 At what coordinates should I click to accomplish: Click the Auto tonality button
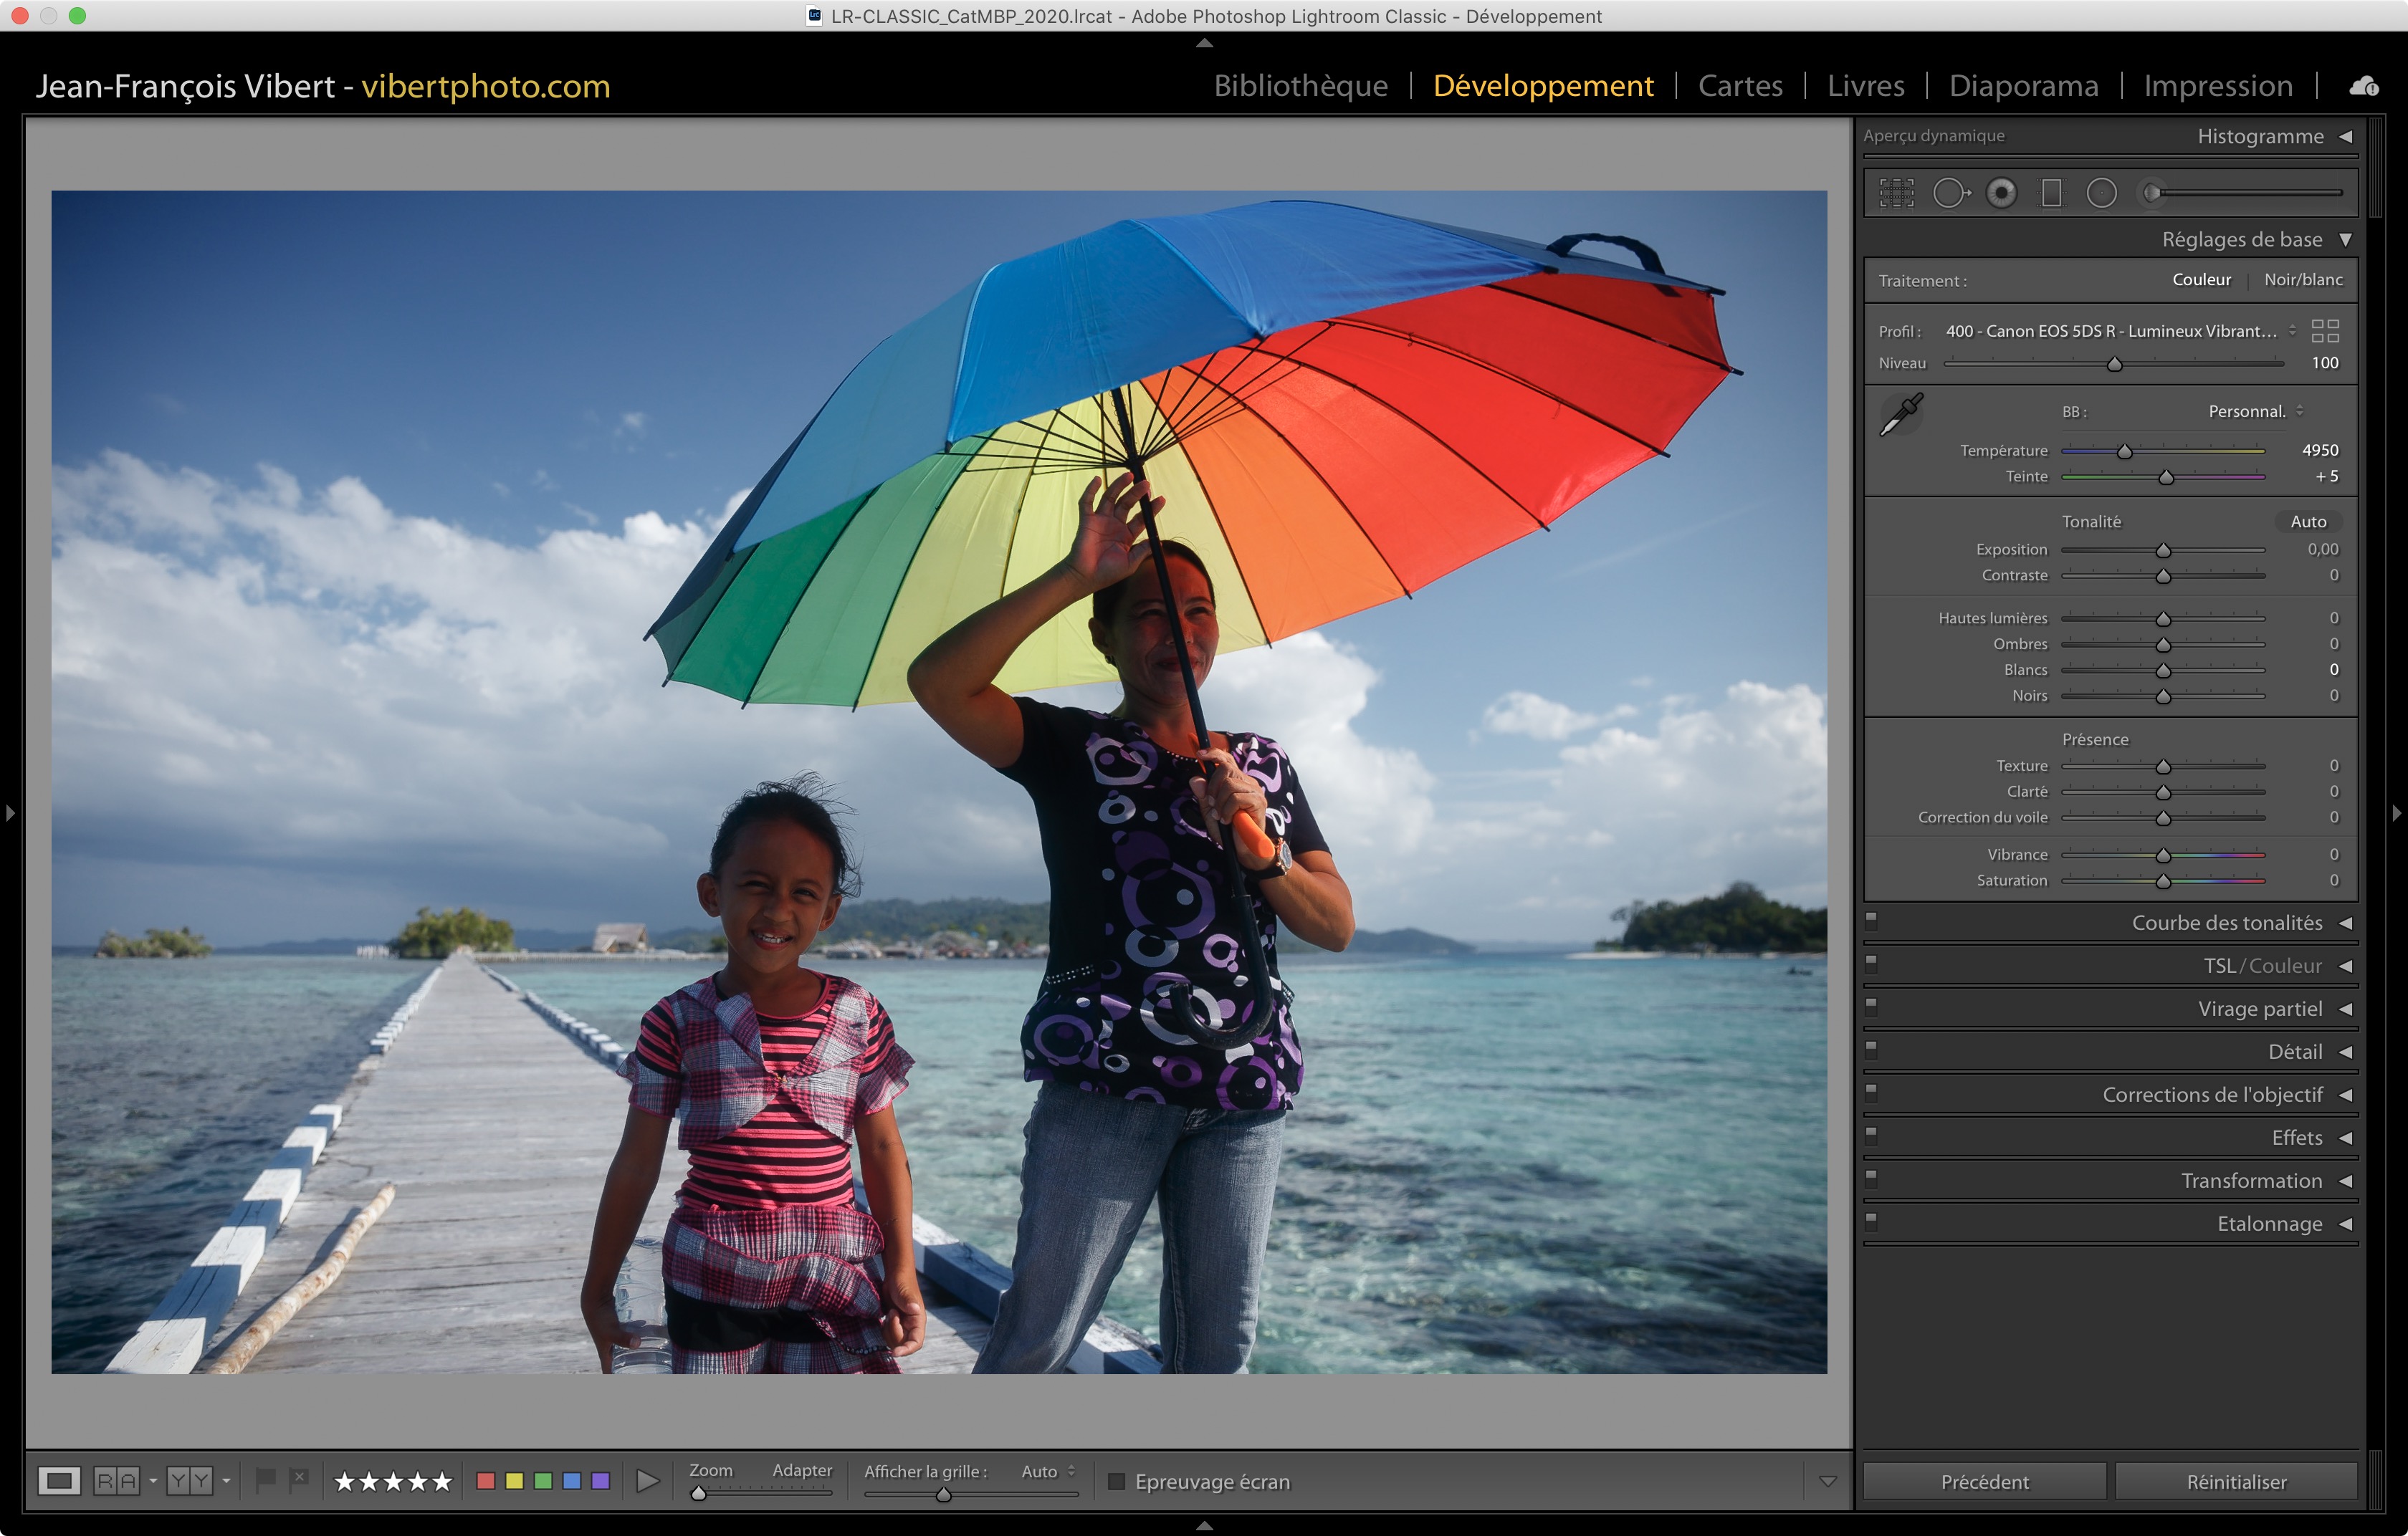2308,522
